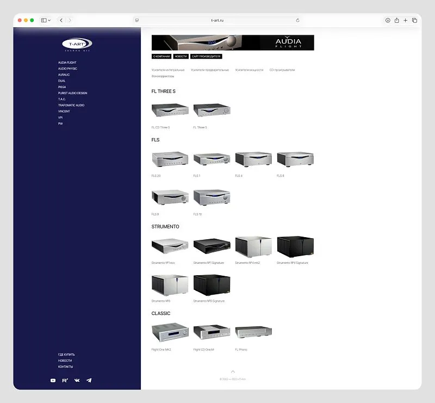Click НОВОСТИ link at sidebar bottom
Image resolution: width=435 pixels, height=403 pixels.
click(65, 361)
